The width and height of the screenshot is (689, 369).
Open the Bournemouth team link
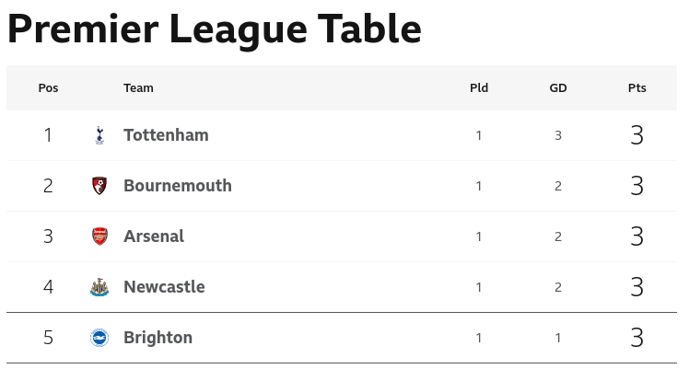[178, 186]
